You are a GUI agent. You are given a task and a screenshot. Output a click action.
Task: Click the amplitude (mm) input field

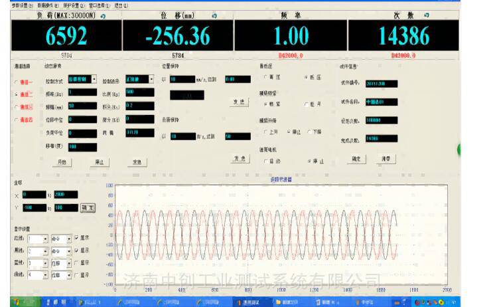coord(82,106)
